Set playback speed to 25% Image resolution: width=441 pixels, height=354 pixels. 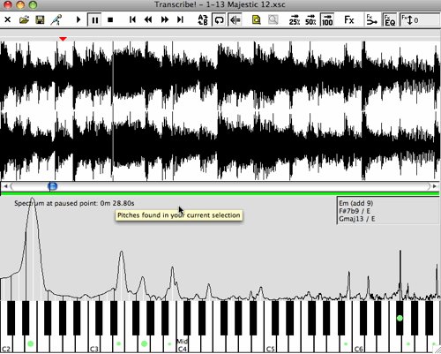pyautogui.click(x=295, y=20)
